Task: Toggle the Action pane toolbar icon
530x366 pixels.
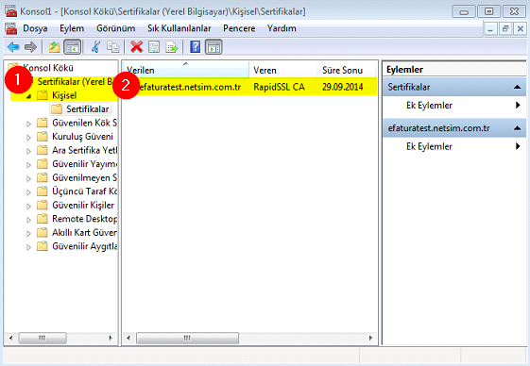Action: 214,47
